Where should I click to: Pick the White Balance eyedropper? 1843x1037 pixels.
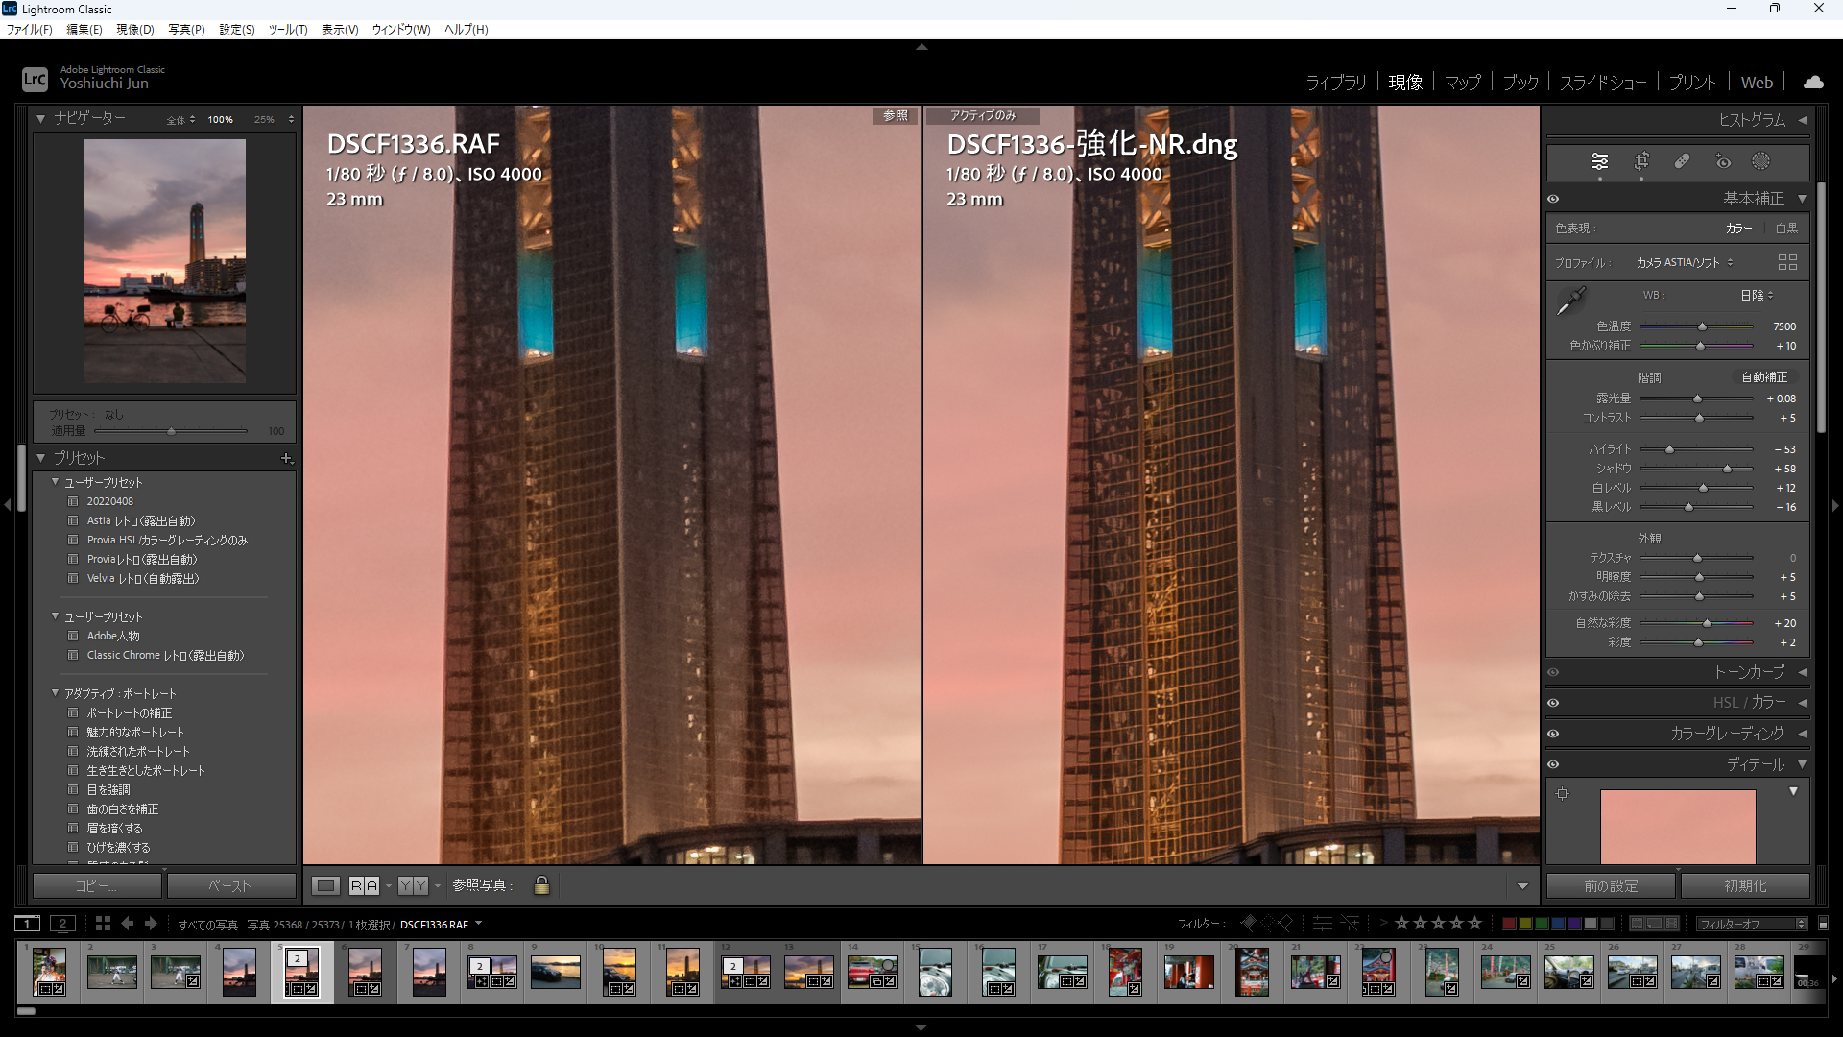[1571, 301]
